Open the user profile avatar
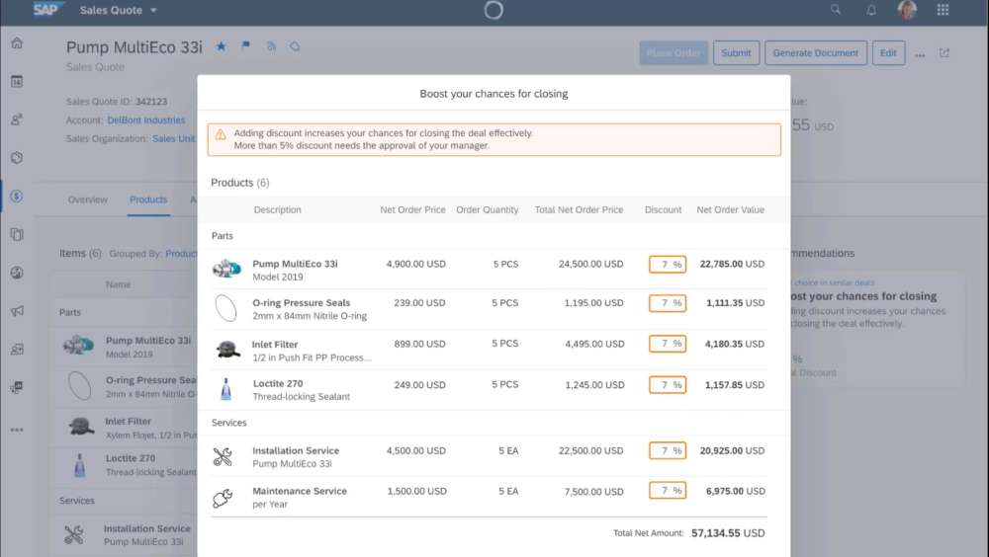 (907, 10)
